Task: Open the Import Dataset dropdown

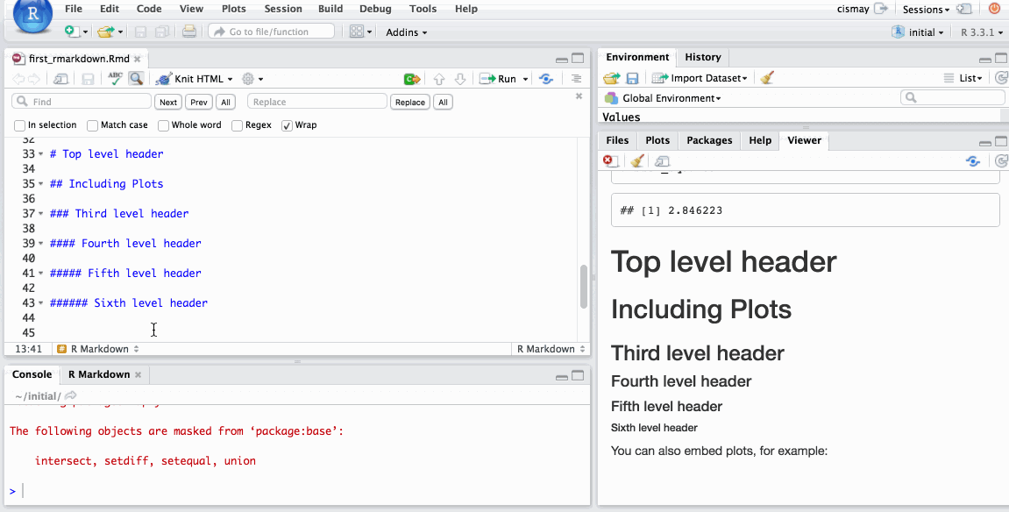Action: click(700, 78)
